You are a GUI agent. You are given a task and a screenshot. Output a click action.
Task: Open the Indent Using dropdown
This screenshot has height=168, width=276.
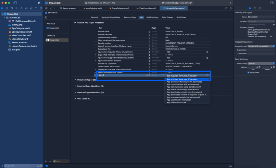tap(261, 63)
